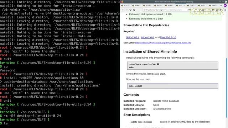228x128 pixels.
Task: Open a new tab with plus button
Action: point(221,5)
